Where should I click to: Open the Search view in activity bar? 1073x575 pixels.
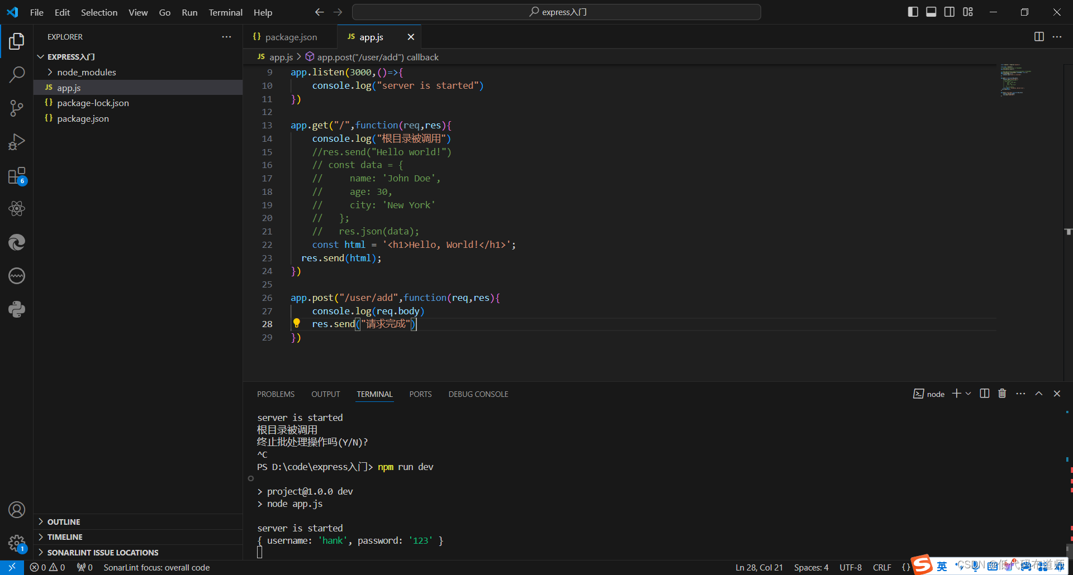(x=17, y=74)
